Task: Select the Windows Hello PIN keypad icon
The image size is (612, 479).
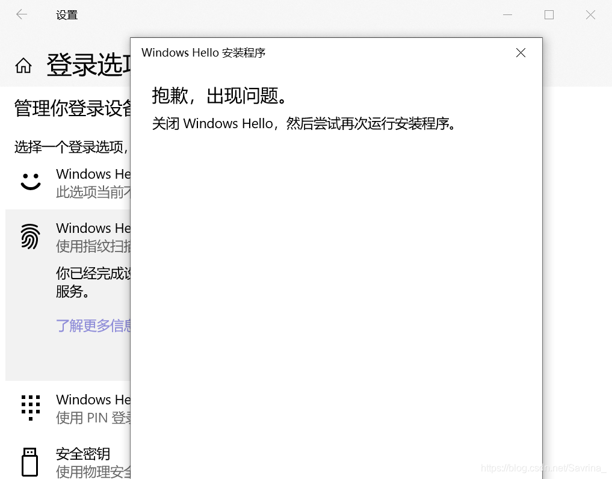Action: (x=31, y=407)
